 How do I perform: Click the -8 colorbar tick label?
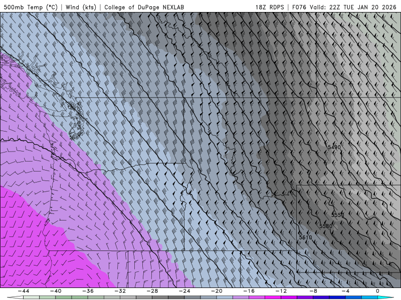tap(313, 291)
